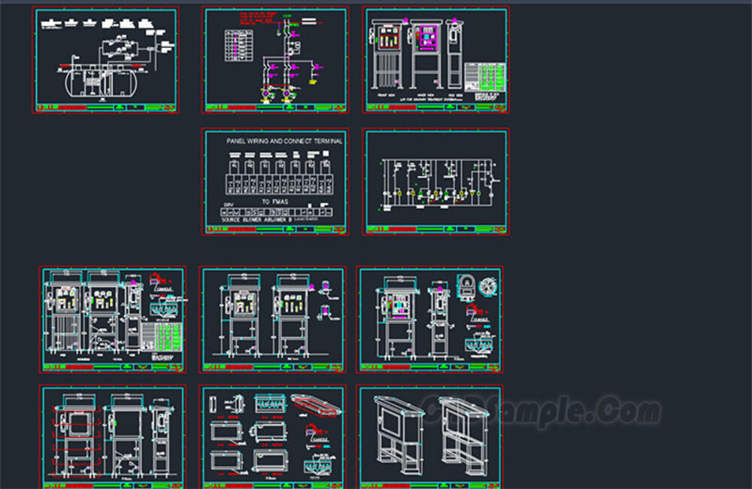Select the isometric 3D cabinet frames sheet
The height and width of the screenshot is (489, 752).
tap(429, 436)
